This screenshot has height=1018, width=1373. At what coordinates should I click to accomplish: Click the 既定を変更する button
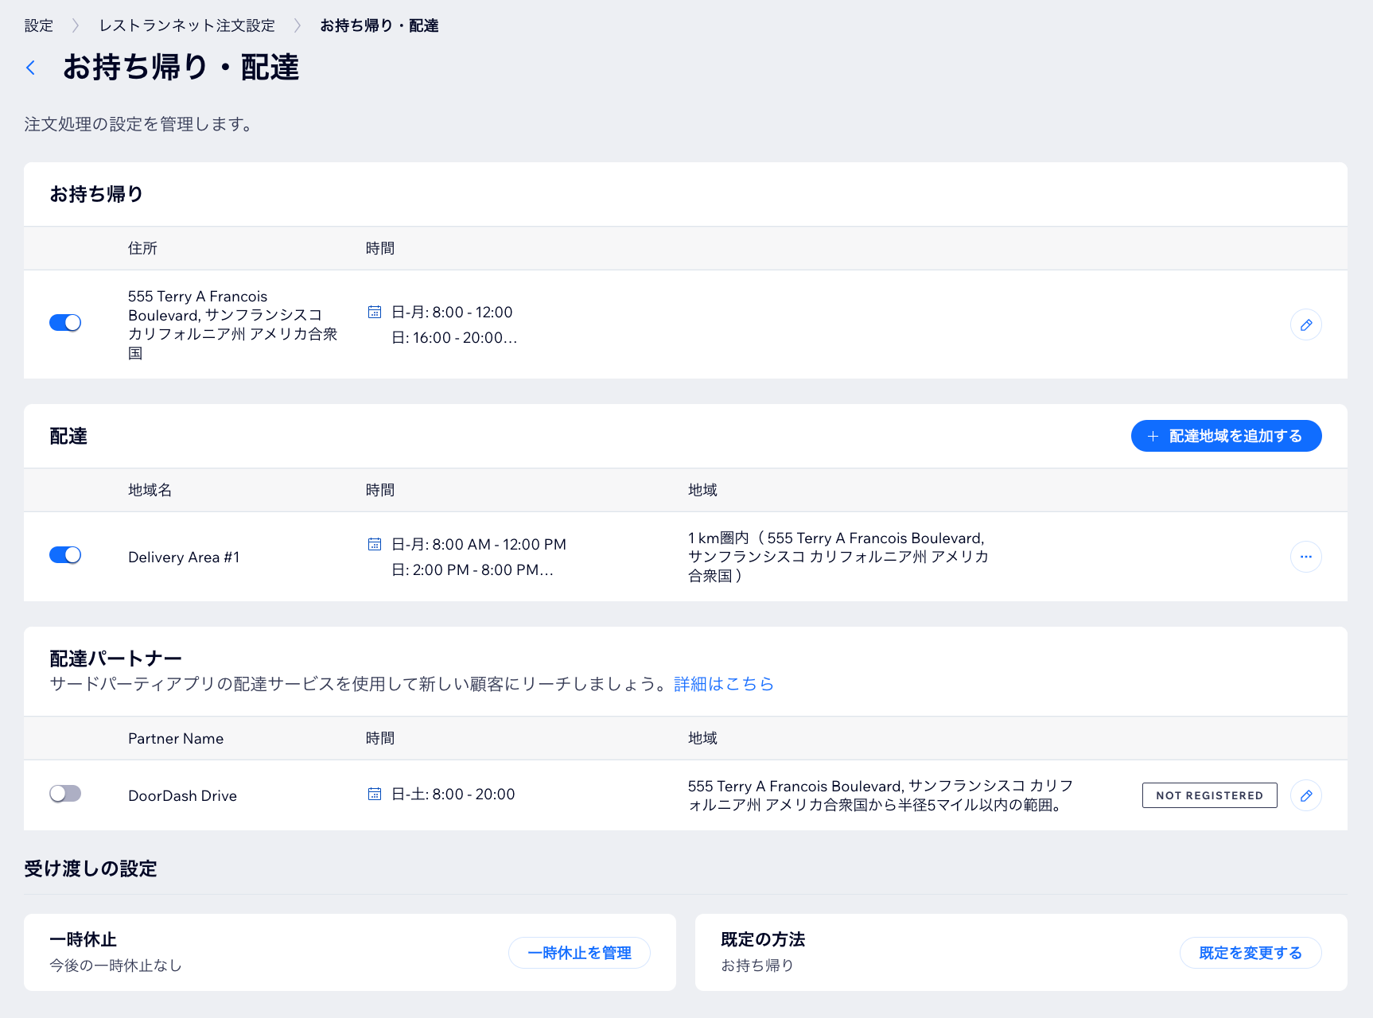point(1250,952)
